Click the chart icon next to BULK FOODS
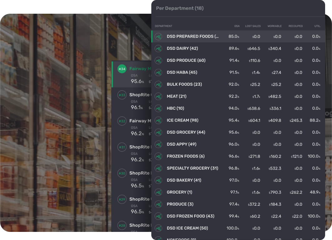Viewport: 332px width, 240px height. 158,84
